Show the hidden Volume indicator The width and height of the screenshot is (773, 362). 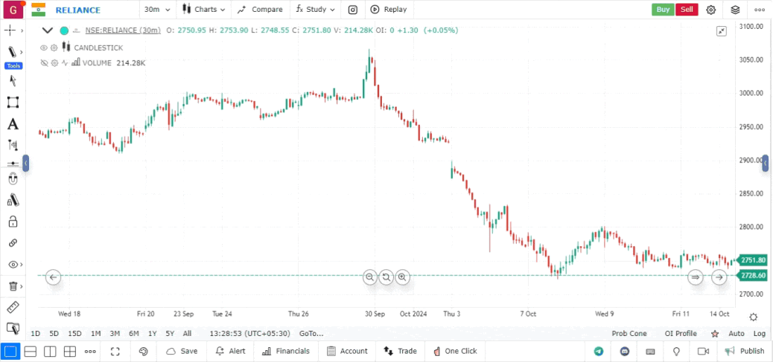pos(44,63)
